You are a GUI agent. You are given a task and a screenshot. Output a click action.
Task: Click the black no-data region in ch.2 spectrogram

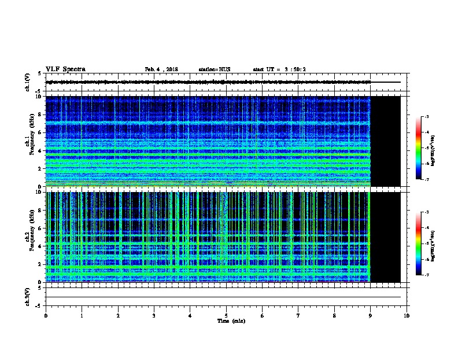click(x=385, y=237)
